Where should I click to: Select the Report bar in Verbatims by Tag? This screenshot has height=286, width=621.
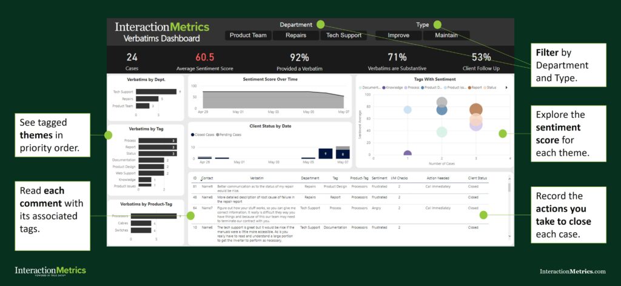158,147
